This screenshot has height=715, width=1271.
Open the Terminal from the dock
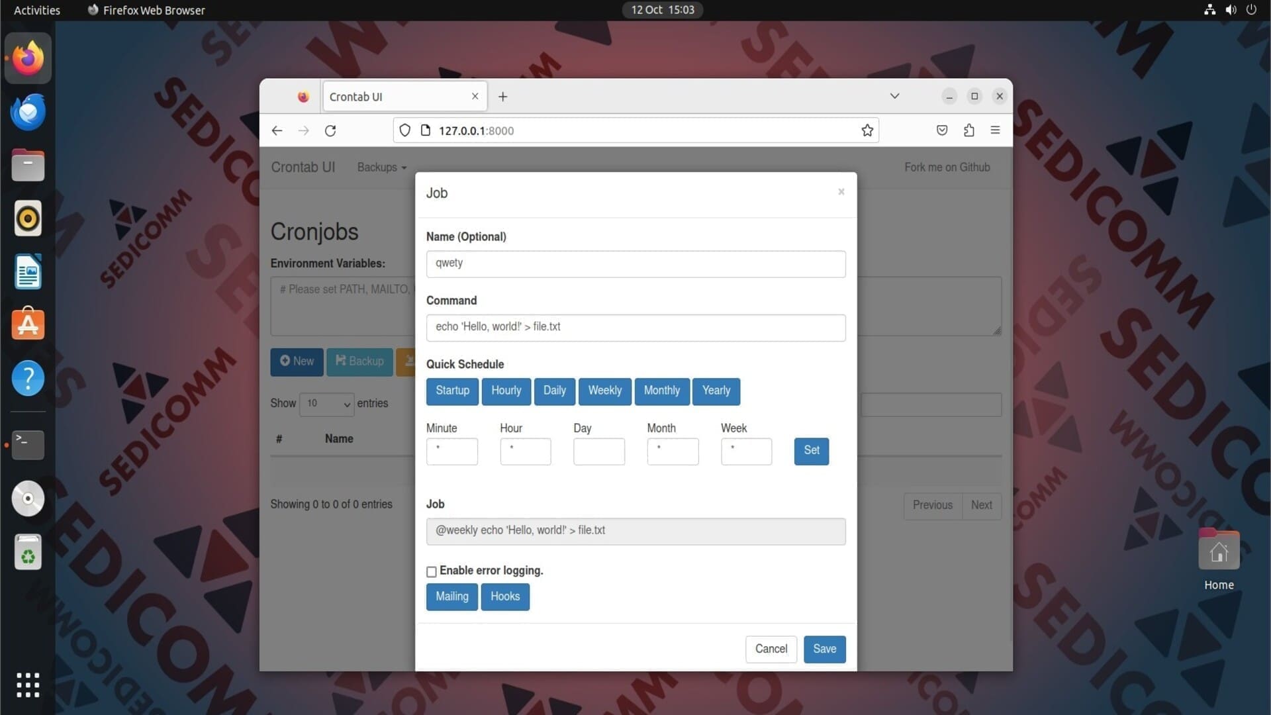click(x=28, y=445)
